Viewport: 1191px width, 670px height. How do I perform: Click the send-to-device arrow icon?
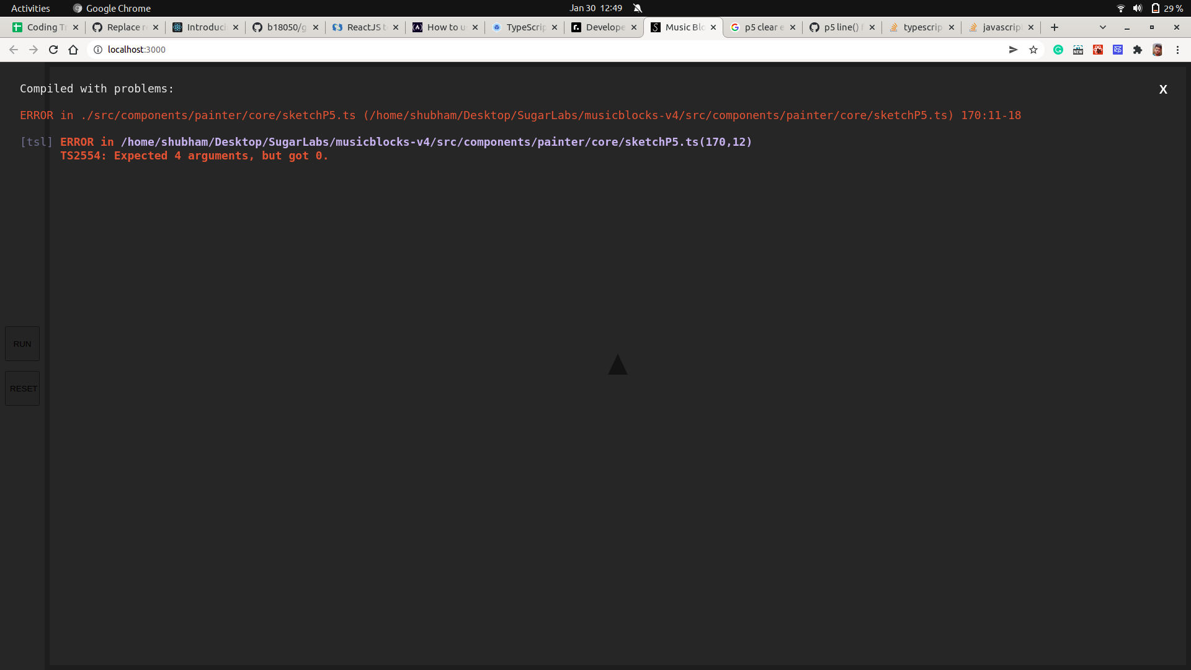(x=1012, y=50)
